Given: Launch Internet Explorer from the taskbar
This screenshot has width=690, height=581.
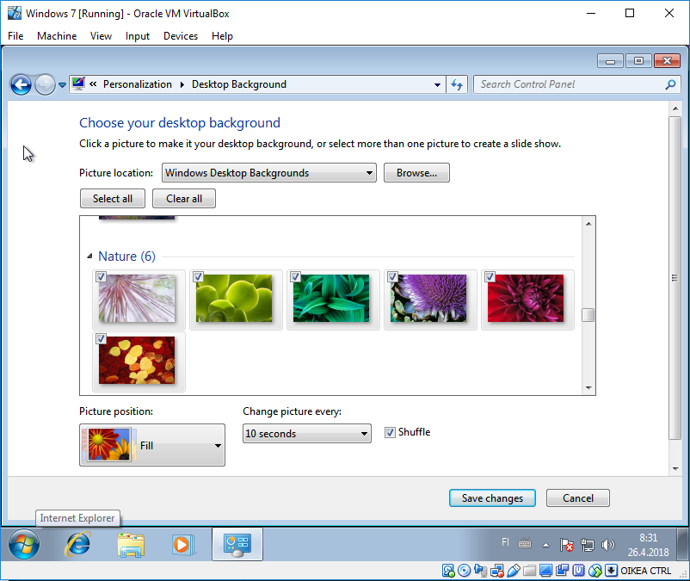Looking at the screenshot, I should click(77, 544).
